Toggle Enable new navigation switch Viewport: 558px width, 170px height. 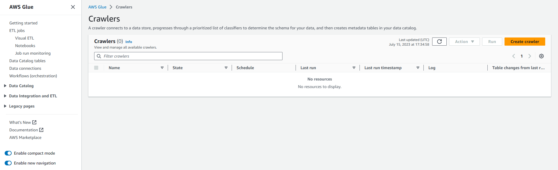(x=8, y=163)
